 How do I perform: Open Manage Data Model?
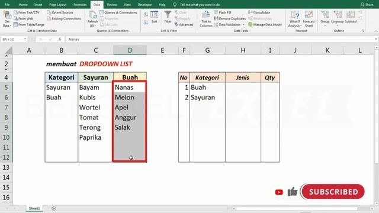265,24
